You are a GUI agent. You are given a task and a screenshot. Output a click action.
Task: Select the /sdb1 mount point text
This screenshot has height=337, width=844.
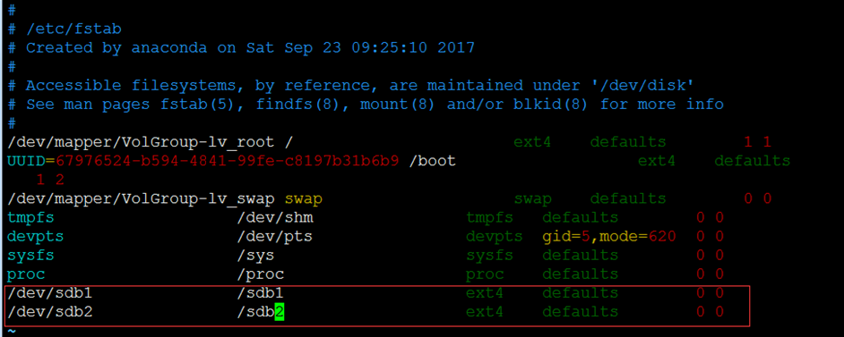pos(261,293)
